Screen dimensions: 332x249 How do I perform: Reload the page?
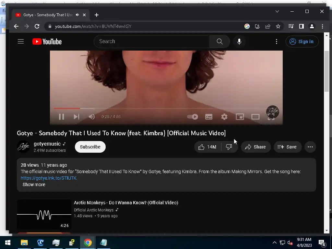point(37,26)
